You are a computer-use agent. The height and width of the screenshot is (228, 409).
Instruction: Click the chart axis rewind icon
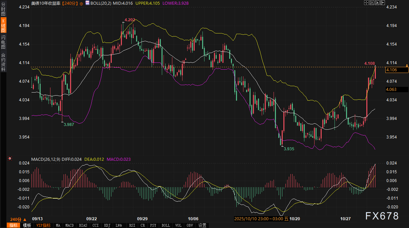(371, 3)
